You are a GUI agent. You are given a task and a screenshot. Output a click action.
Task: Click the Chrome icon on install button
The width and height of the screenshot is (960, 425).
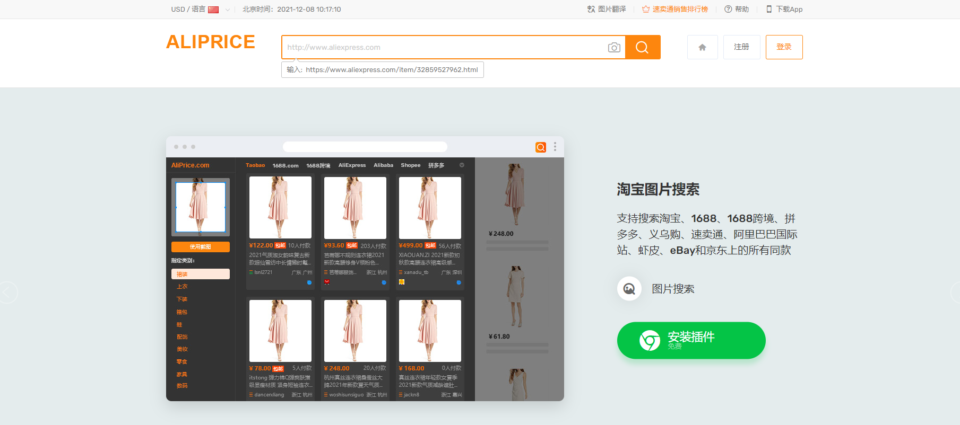(650, 340)
